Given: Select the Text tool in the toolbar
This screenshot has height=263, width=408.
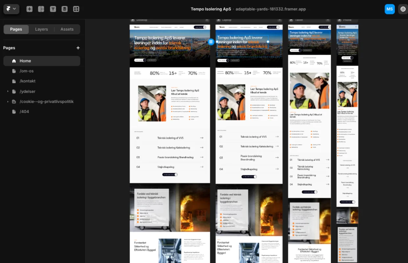Looking at the screenshot, I should click(x=53, y=9).
